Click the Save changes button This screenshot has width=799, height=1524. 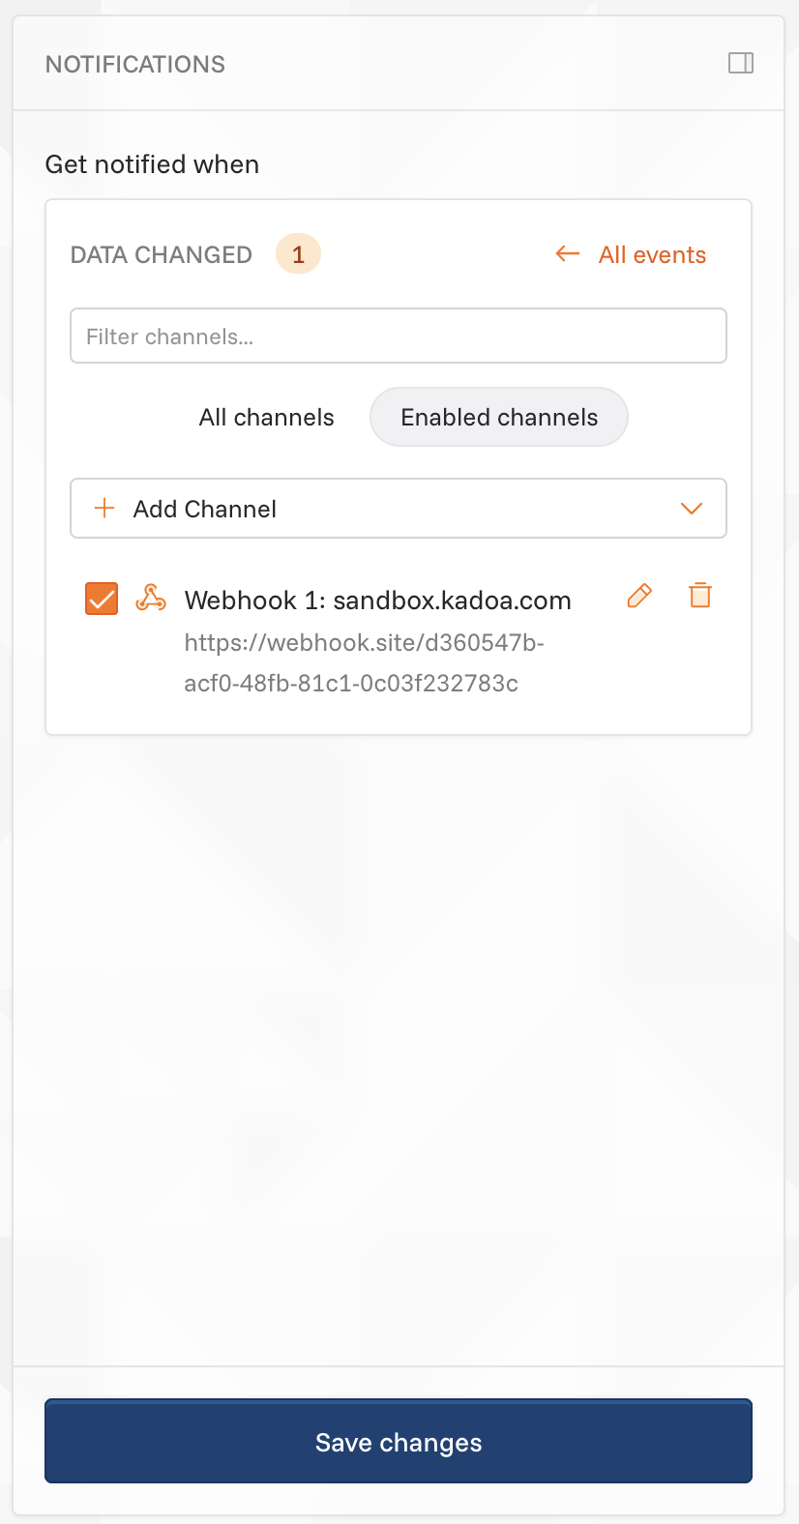click(x=399, y=1441)
